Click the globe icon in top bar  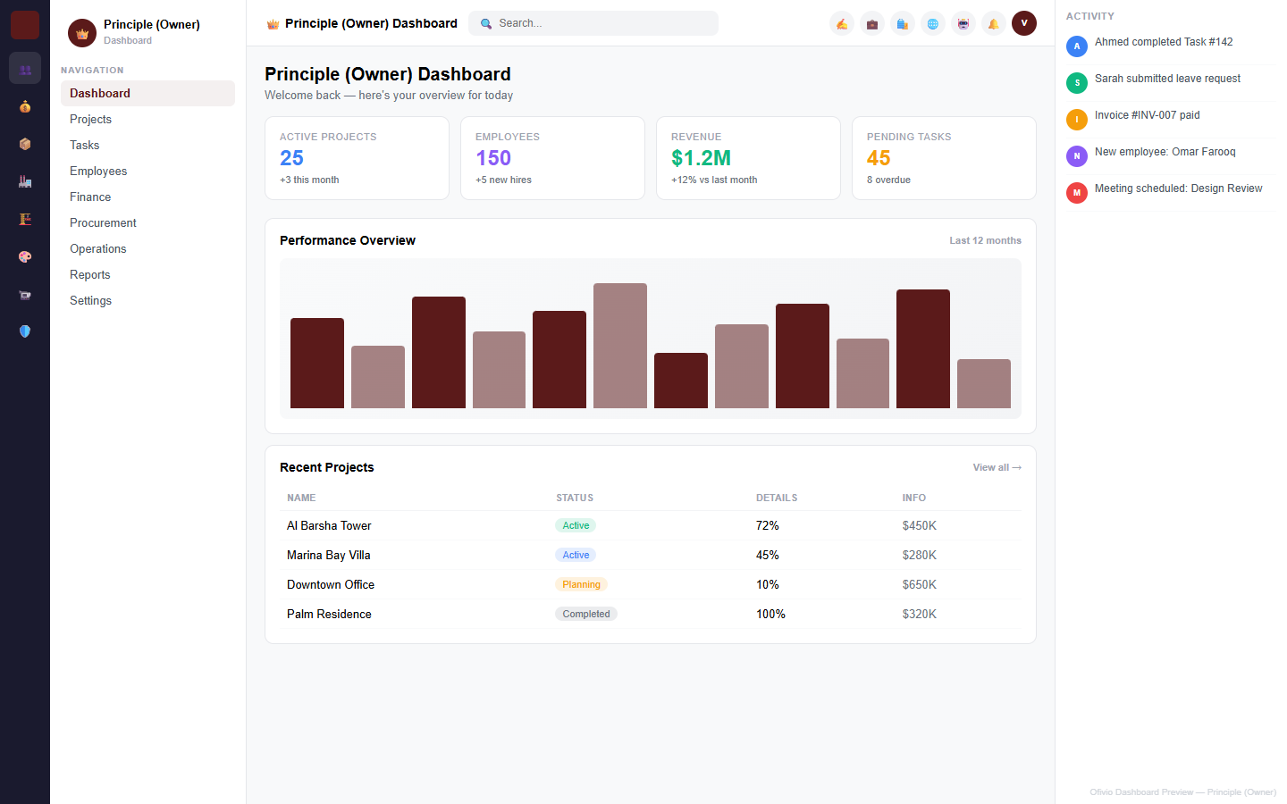(933, 23)
